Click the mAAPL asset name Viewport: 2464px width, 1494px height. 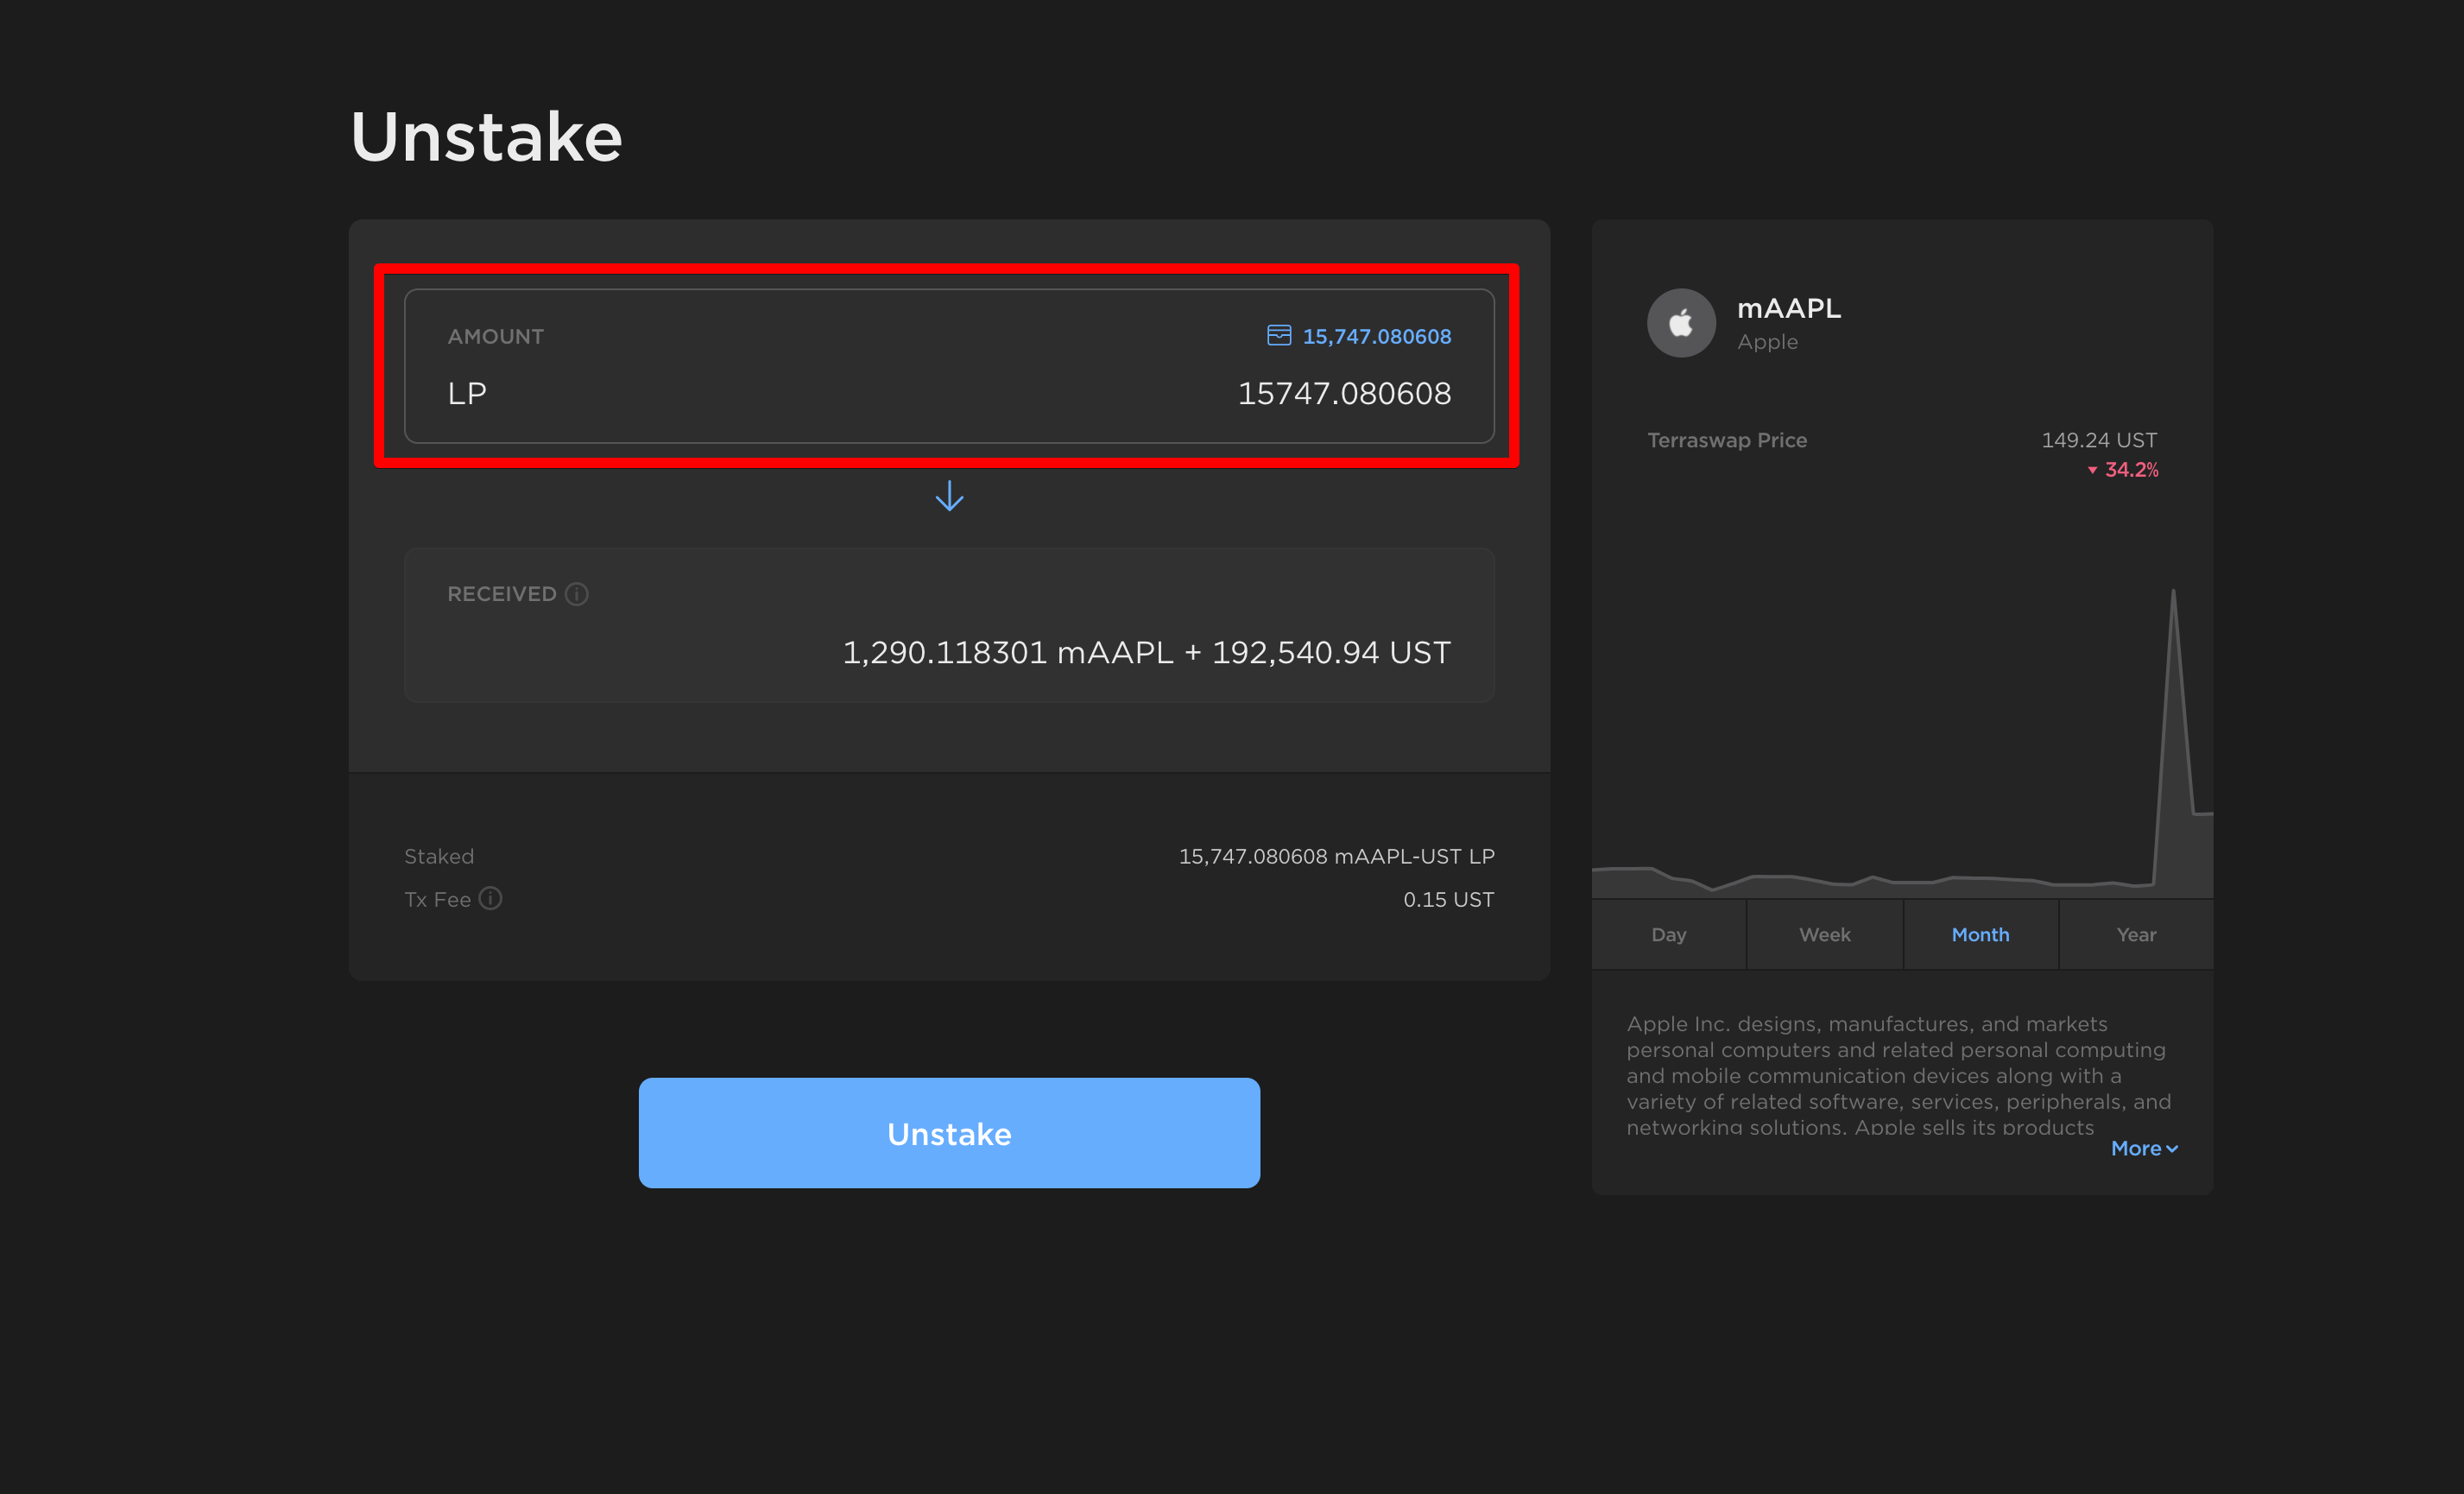click(x=1788, y=308)
